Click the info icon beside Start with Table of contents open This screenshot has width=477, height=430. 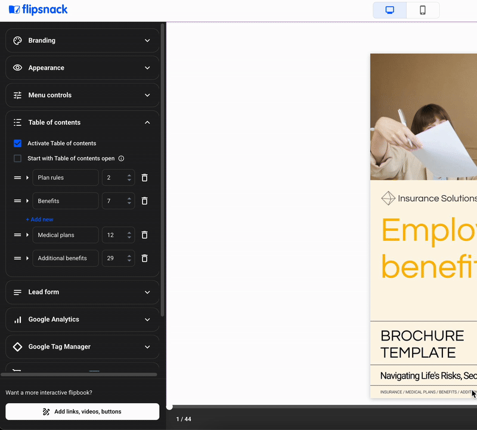click(121, 158)
